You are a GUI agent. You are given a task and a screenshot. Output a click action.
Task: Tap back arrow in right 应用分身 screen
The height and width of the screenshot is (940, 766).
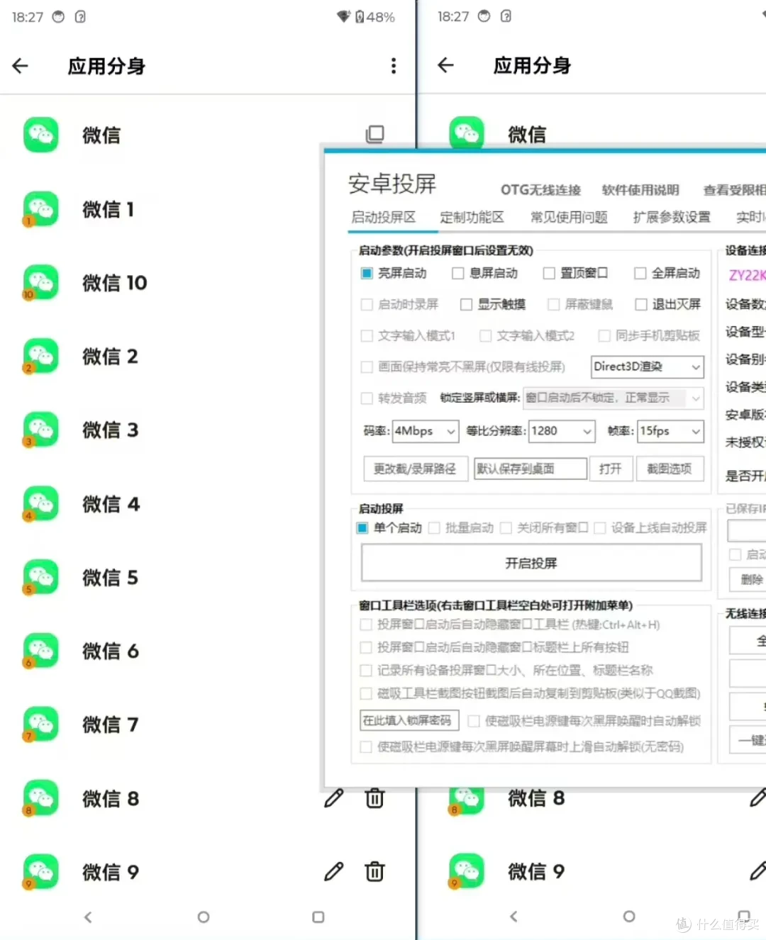445,65
